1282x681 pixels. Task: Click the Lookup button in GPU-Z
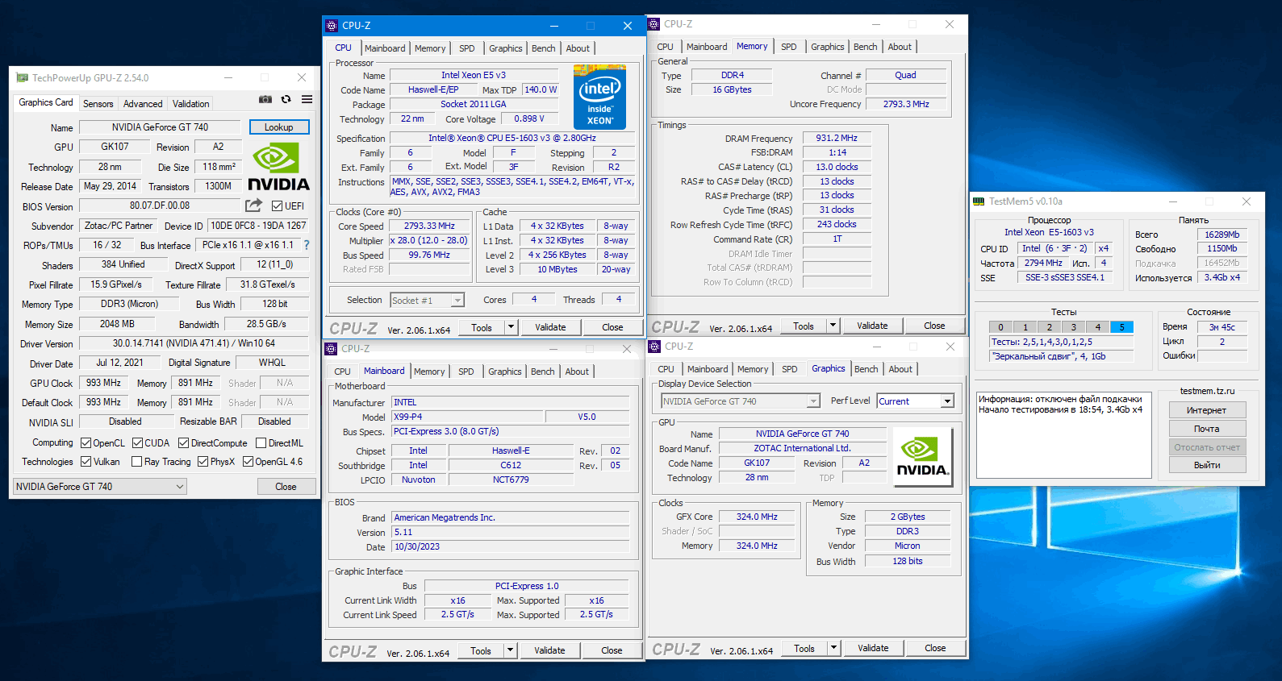click(278, 127)
